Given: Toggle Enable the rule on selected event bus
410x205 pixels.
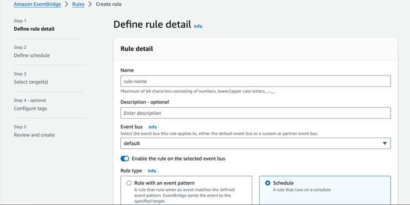Looking at the screenshot, I should click(x=125, y=158).
